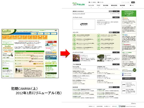Screen dimensions: 144x108
Task: Click the CANPAN NPO logo in sidebar
Action: pos(125,18)
